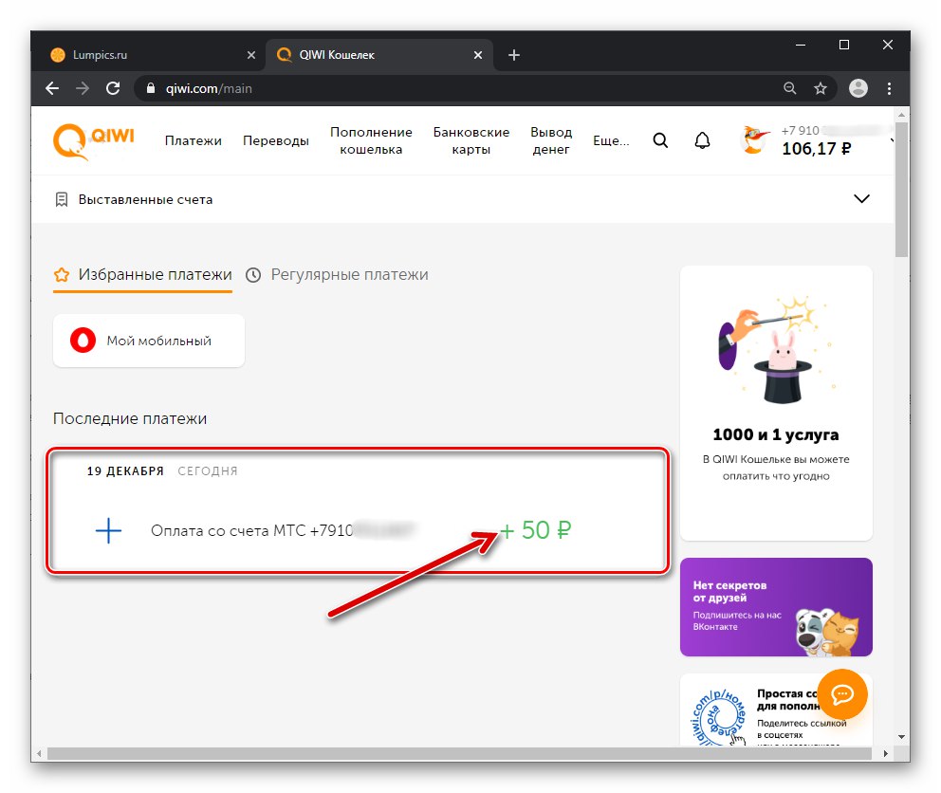Open Вывод денег menu item
The width and height of the screenshot is (941, 793).
551,140
